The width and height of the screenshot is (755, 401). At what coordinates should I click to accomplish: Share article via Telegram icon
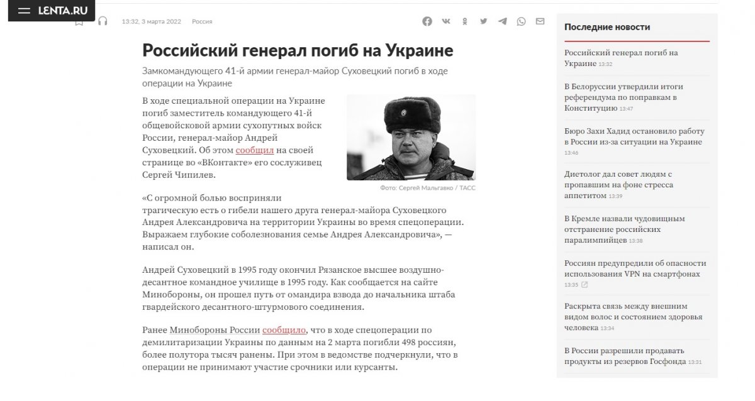(x=502, y=21)
